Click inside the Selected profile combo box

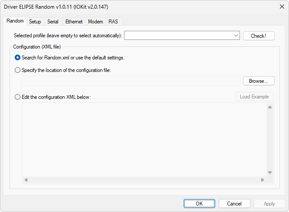[178, 36]
